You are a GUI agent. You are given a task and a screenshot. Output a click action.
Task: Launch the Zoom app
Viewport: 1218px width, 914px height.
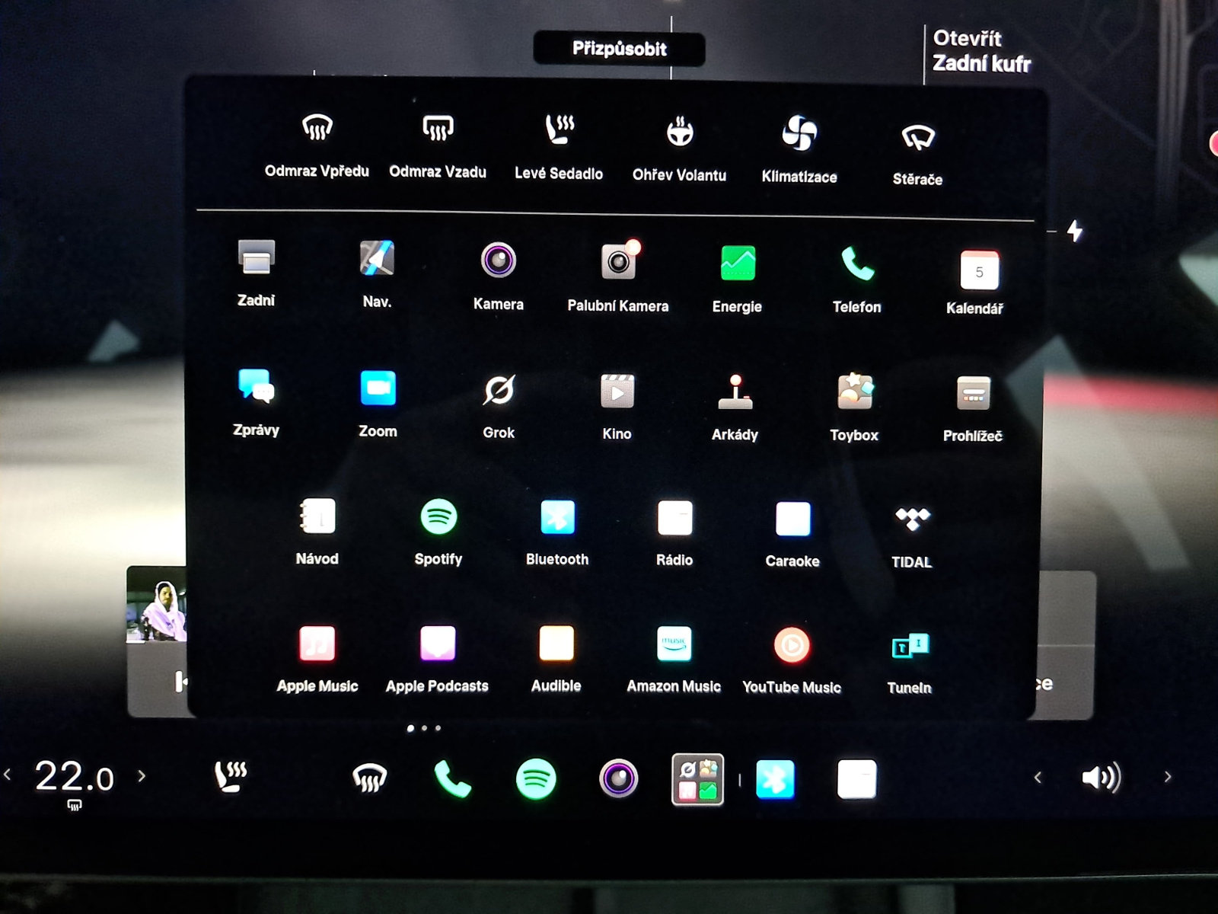click(378, 404)
